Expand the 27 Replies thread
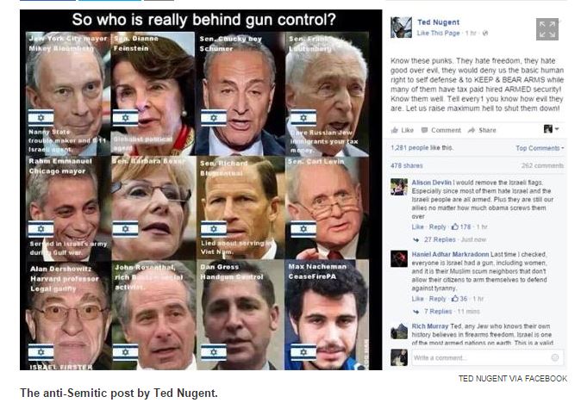The height and width of the screenshot is (409, 581). pos(440,239)
